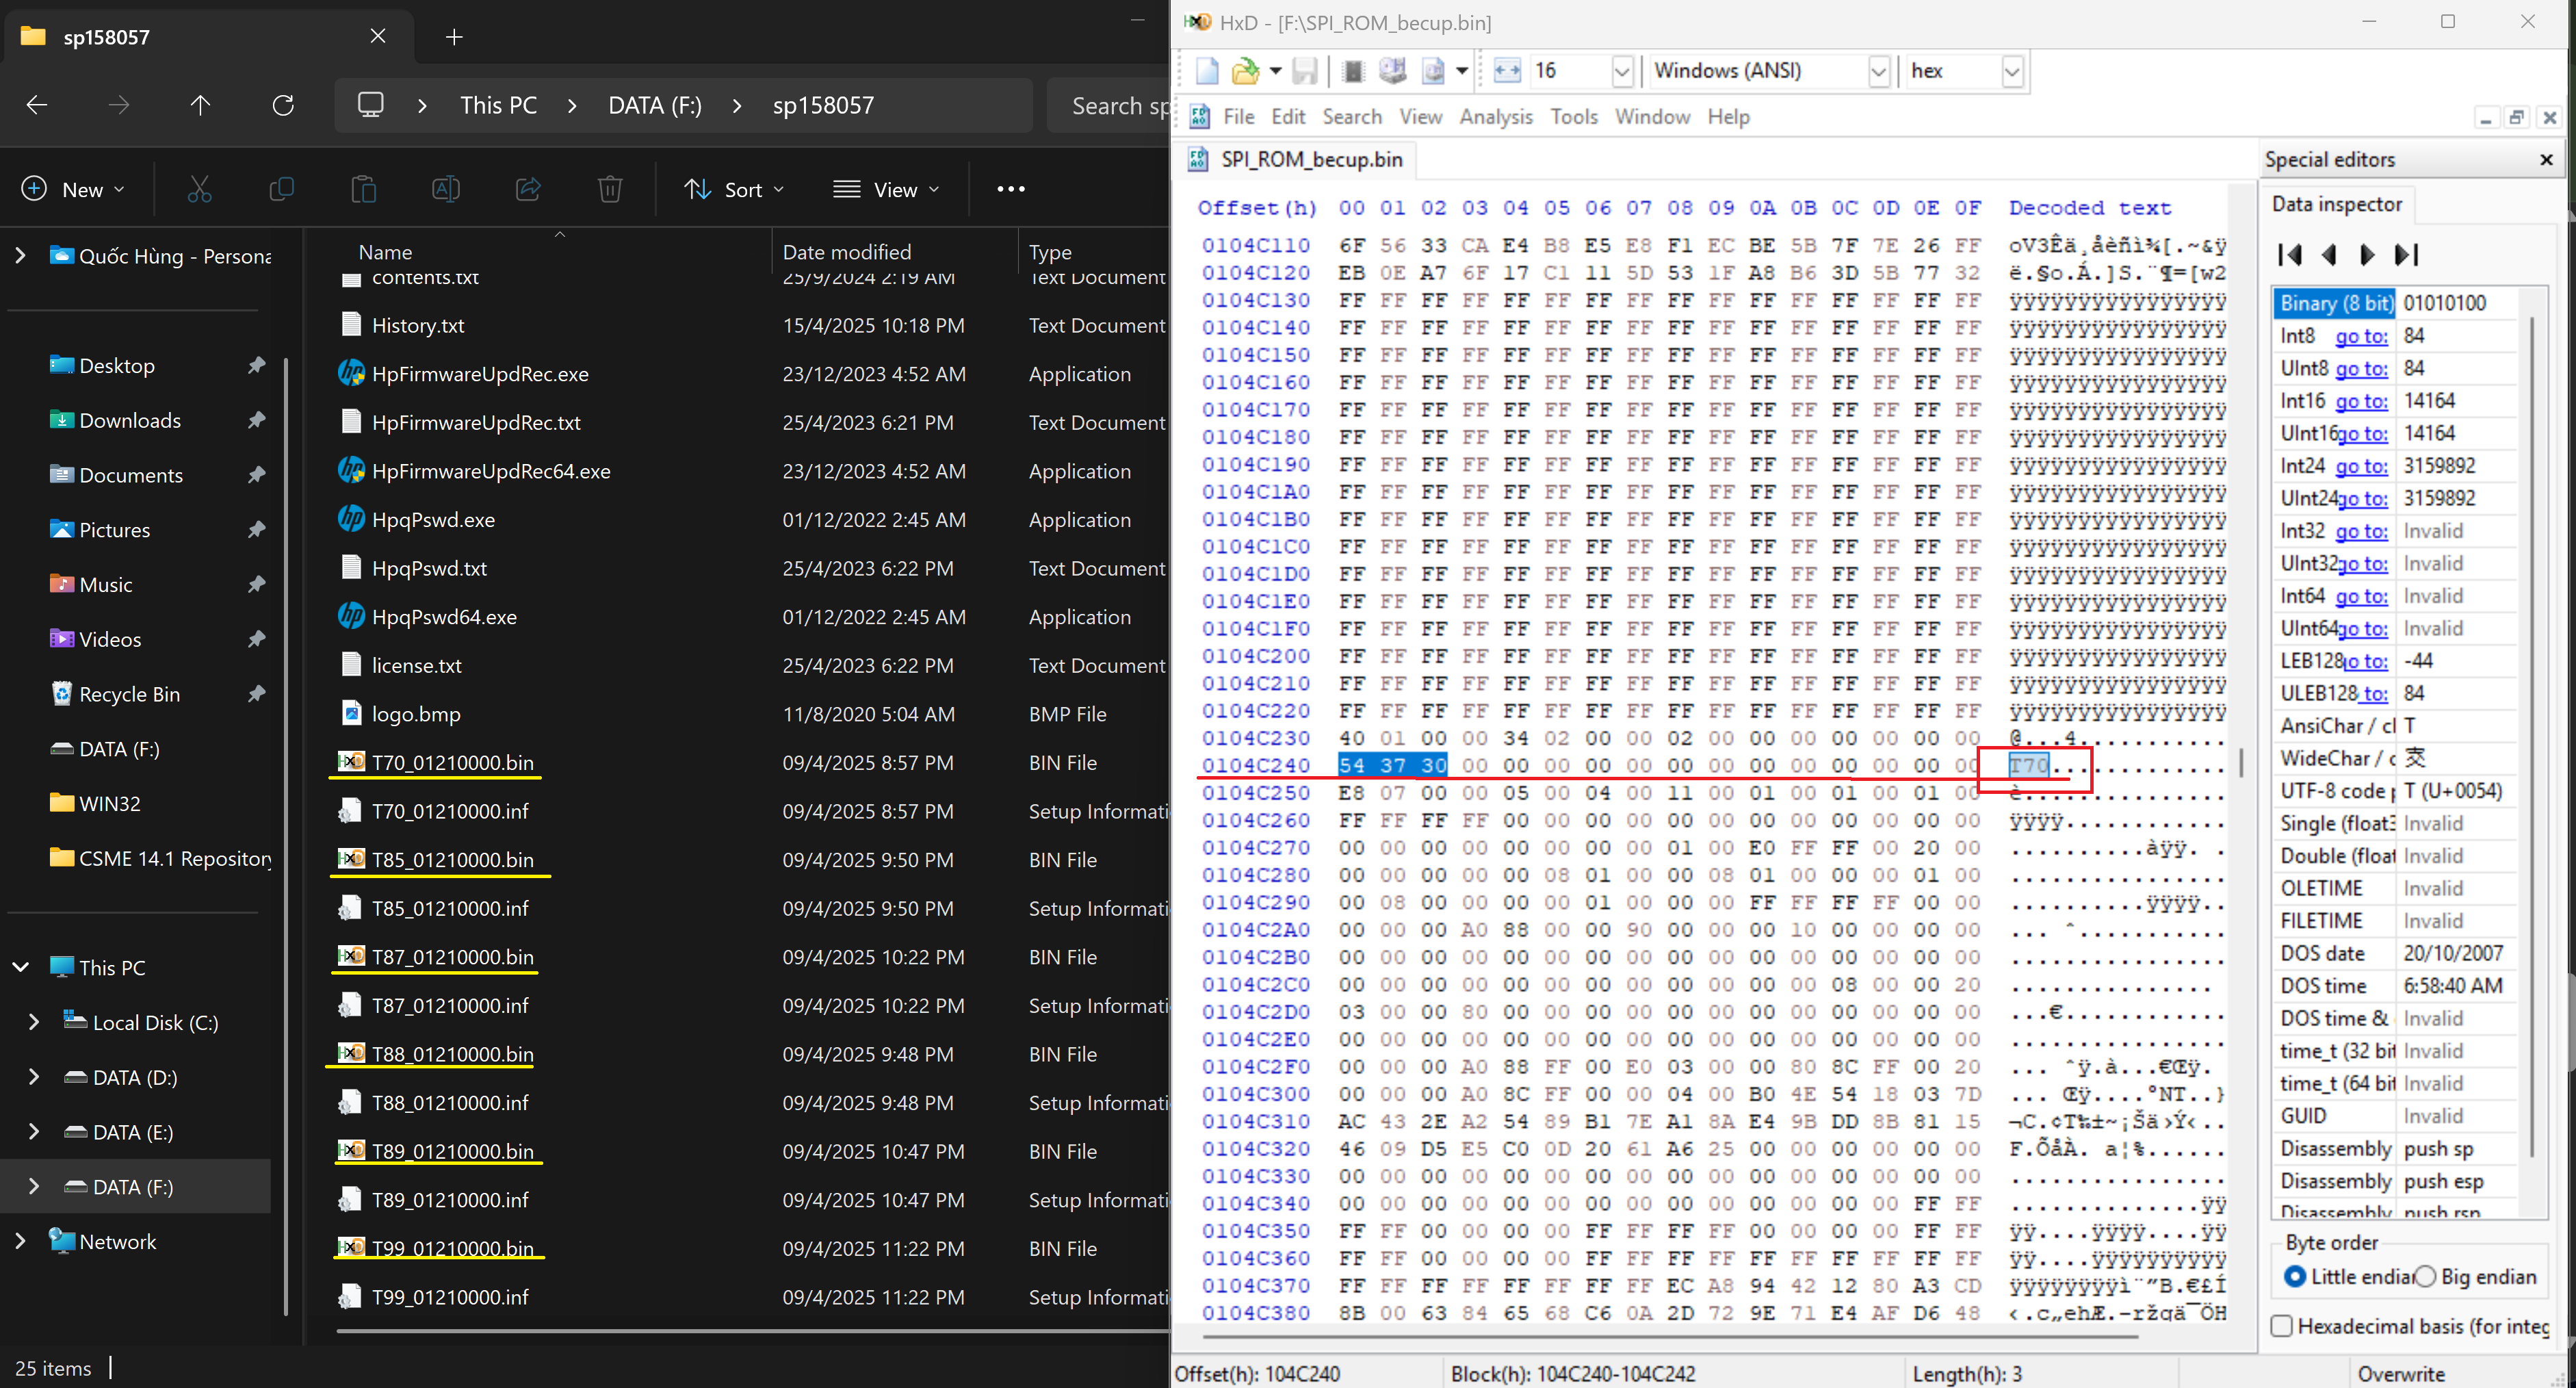Open the Tools menu in HxD

[1574, 117]
